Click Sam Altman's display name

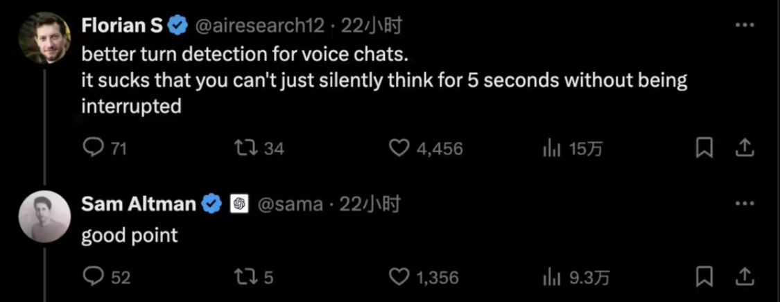coord(138,204)
